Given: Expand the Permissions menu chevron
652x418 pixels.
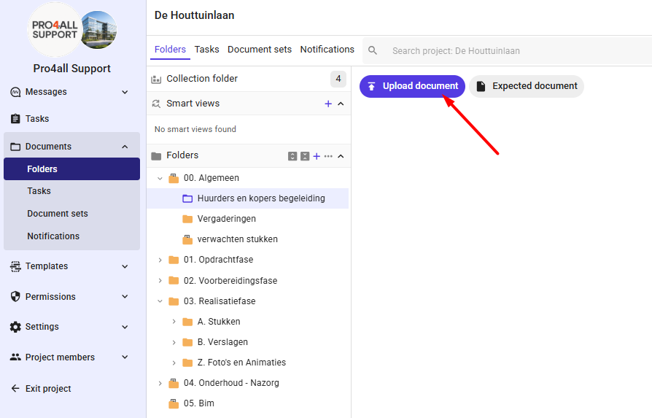Looking at the screenshot, I should (x=125, y=297).
